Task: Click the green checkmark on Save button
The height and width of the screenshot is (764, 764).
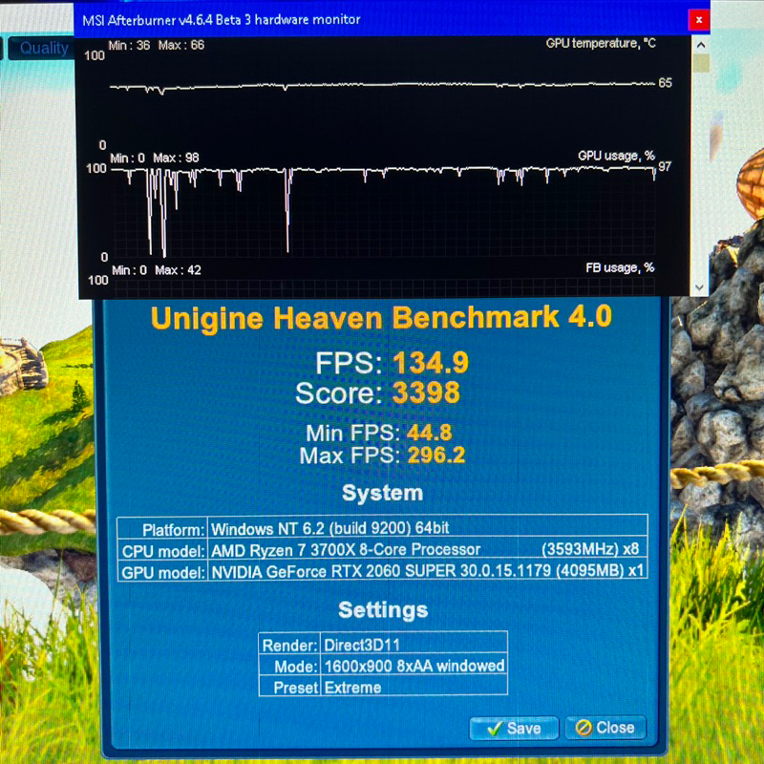Action: (494, 728)
